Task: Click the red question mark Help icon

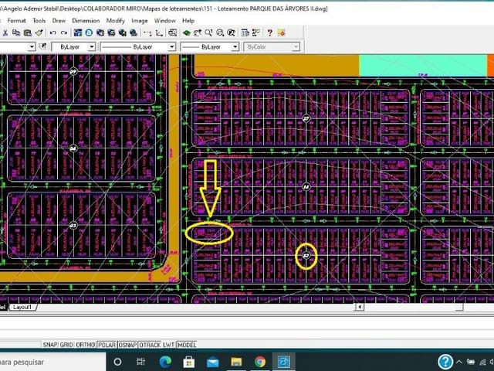Action: [269, 32]
